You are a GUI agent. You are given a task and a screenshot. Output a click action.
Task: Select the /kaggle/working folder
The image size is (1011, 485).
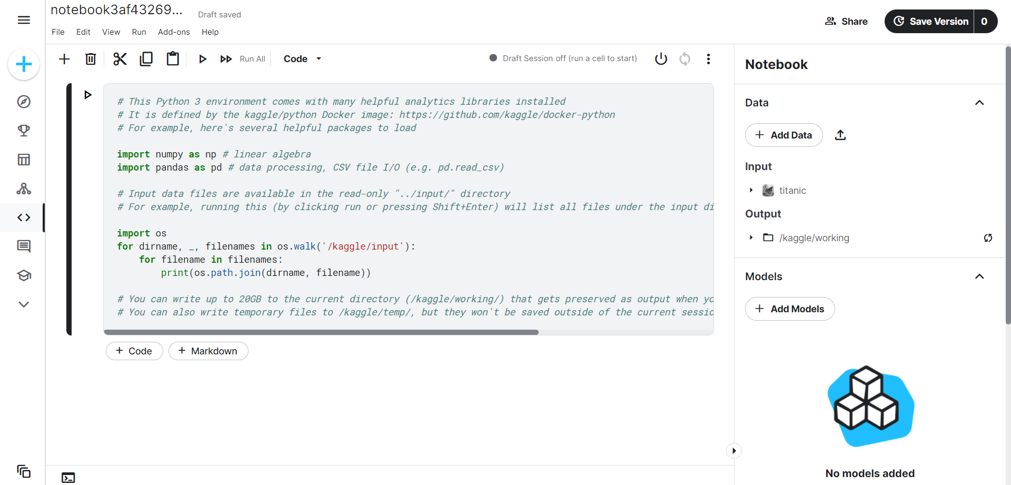pyautogui.click(x=806, y=238)
